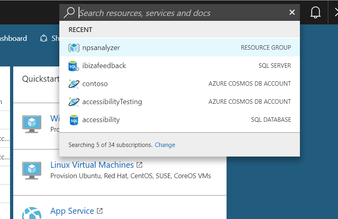Choose accessibilityTesting in the recent list

pos(112,102)
